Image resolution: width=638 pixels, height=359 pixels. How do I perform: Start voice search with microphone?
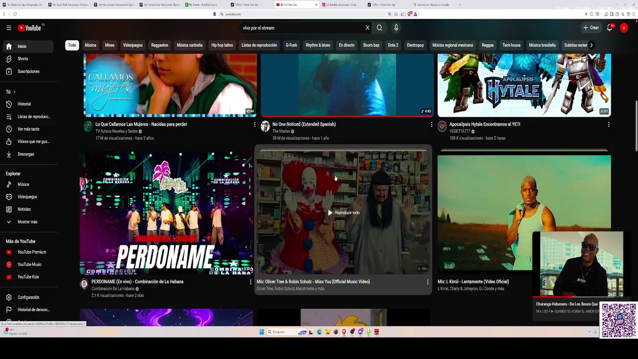pos(396,28)
